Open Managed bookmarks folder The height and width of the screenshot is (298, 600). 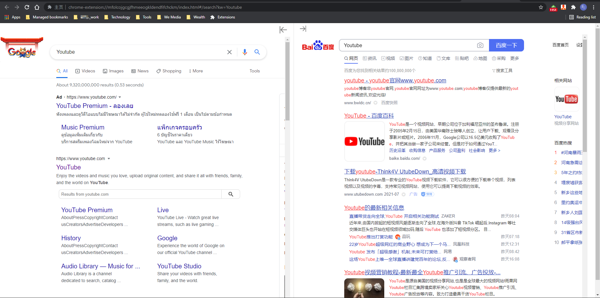pyautogui.click(x=47, y=17)
